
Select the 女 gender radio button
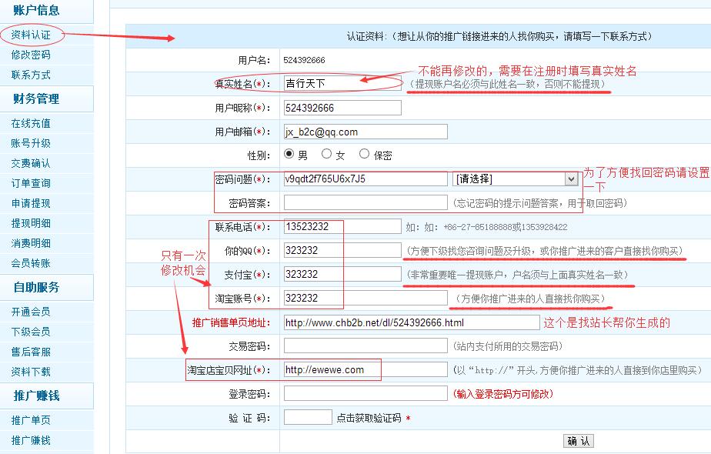click(327, 154)
